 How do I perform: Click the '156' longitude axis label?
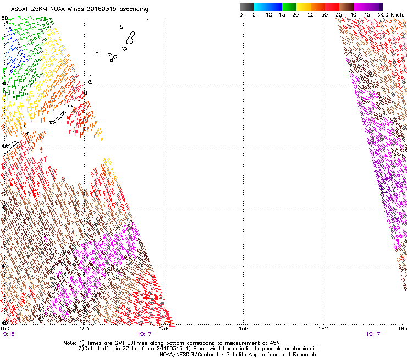tap(164, 329)
